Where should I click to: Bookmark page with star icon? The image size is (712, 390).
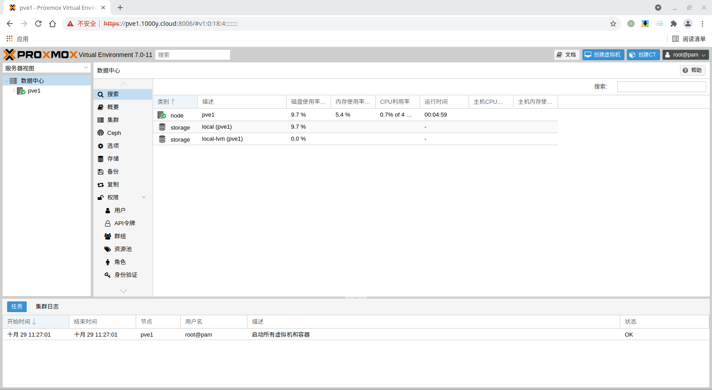[x=613, y=24]
